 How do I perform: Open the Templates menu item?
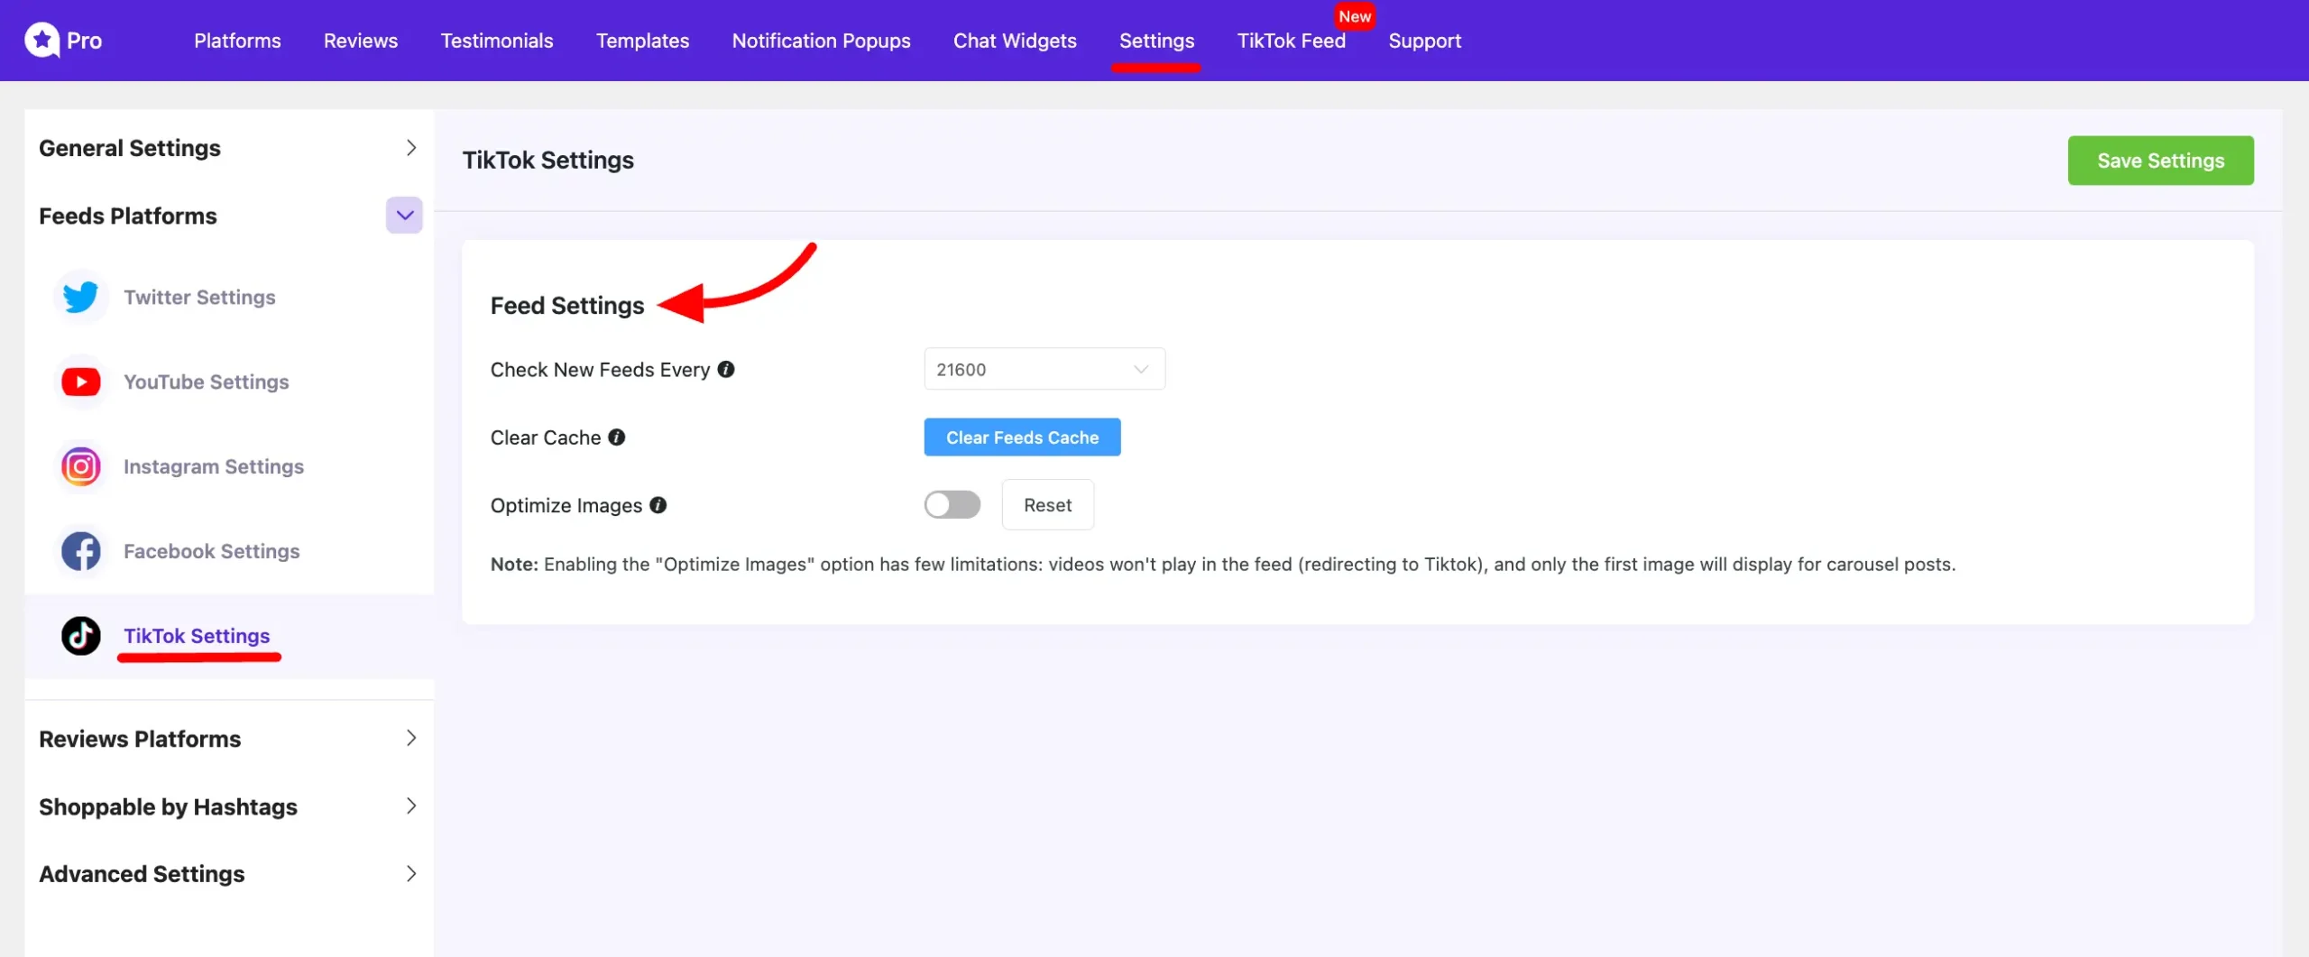pos(642,41)
